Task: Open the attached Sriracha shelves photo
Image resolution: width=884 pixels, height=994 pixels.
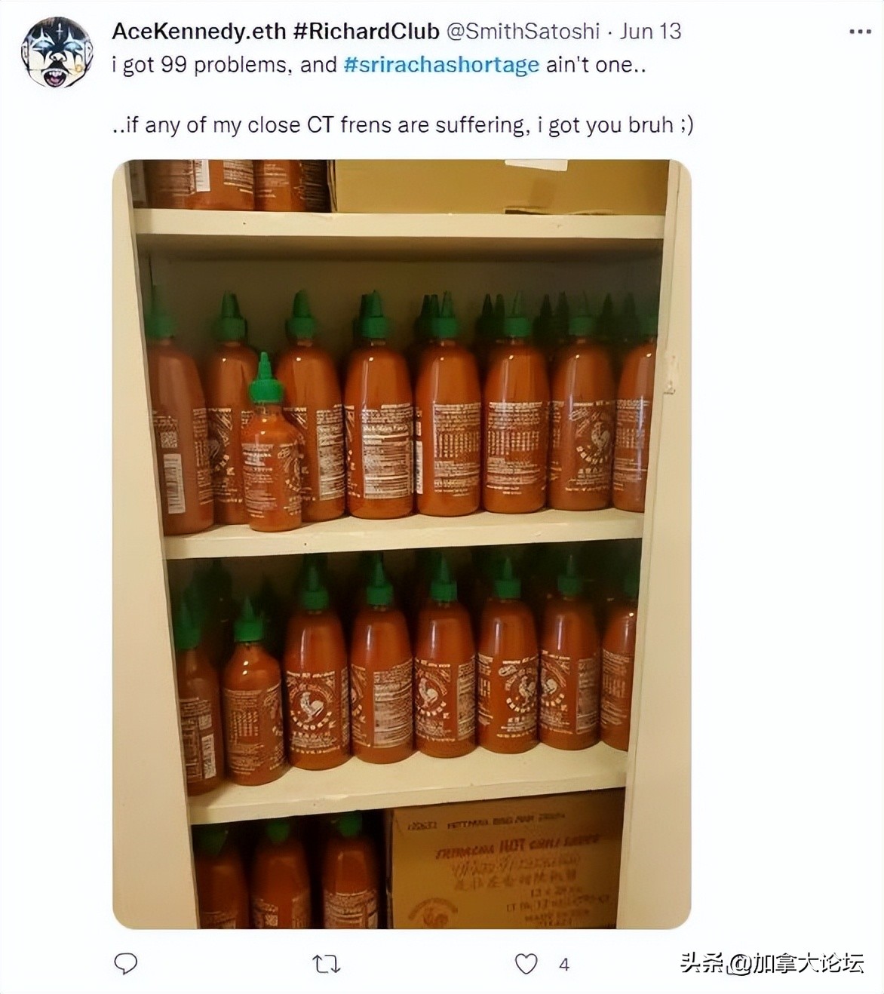Action: [401, 544]
